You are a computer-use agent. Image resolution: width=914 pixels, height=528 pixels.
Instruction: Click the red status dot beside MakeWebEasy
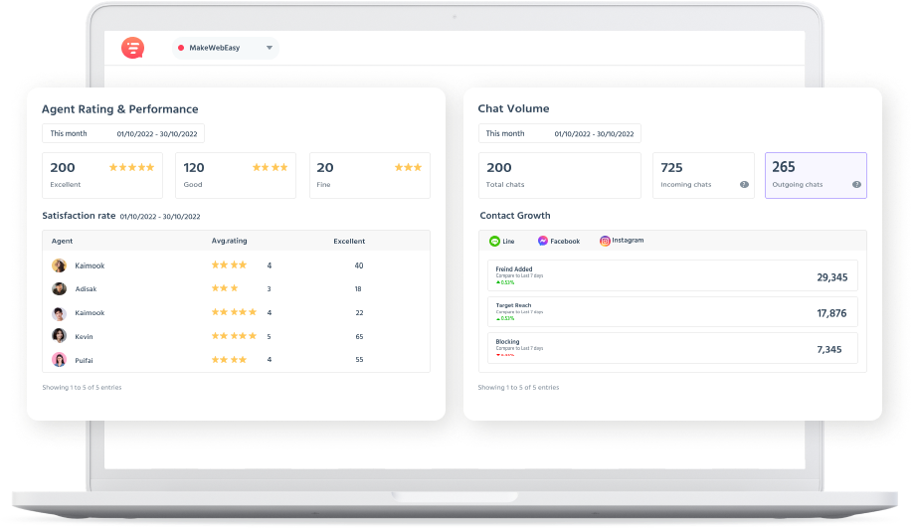[x=181, y=48]
